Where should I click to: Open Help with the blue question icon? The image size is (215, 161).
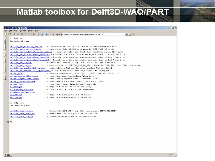(x=47, y=34)
